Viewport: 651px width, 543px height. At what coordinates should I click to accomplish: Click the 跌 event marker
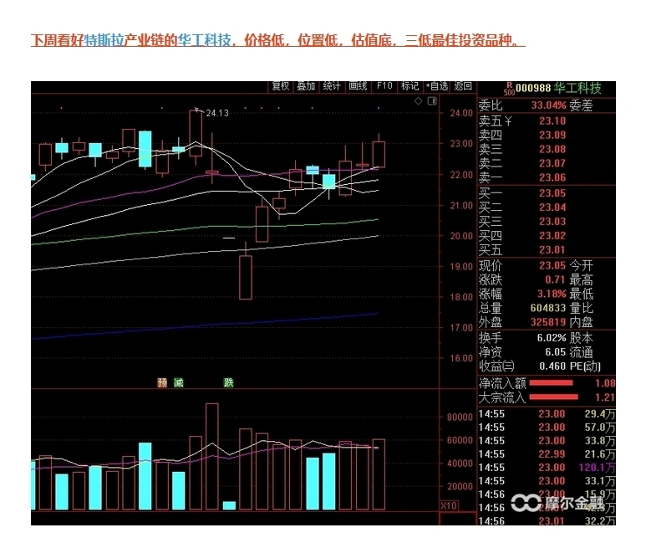[229, 382]
